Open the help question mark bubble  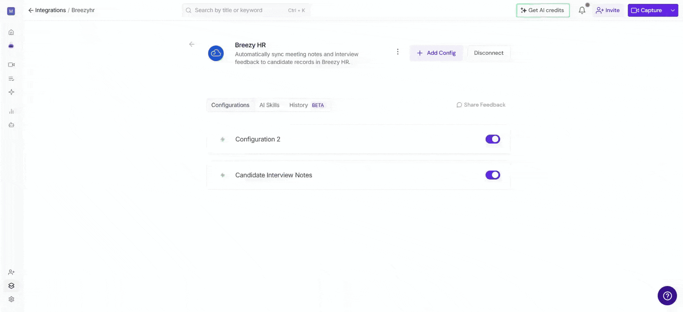(x=667, y=296)
